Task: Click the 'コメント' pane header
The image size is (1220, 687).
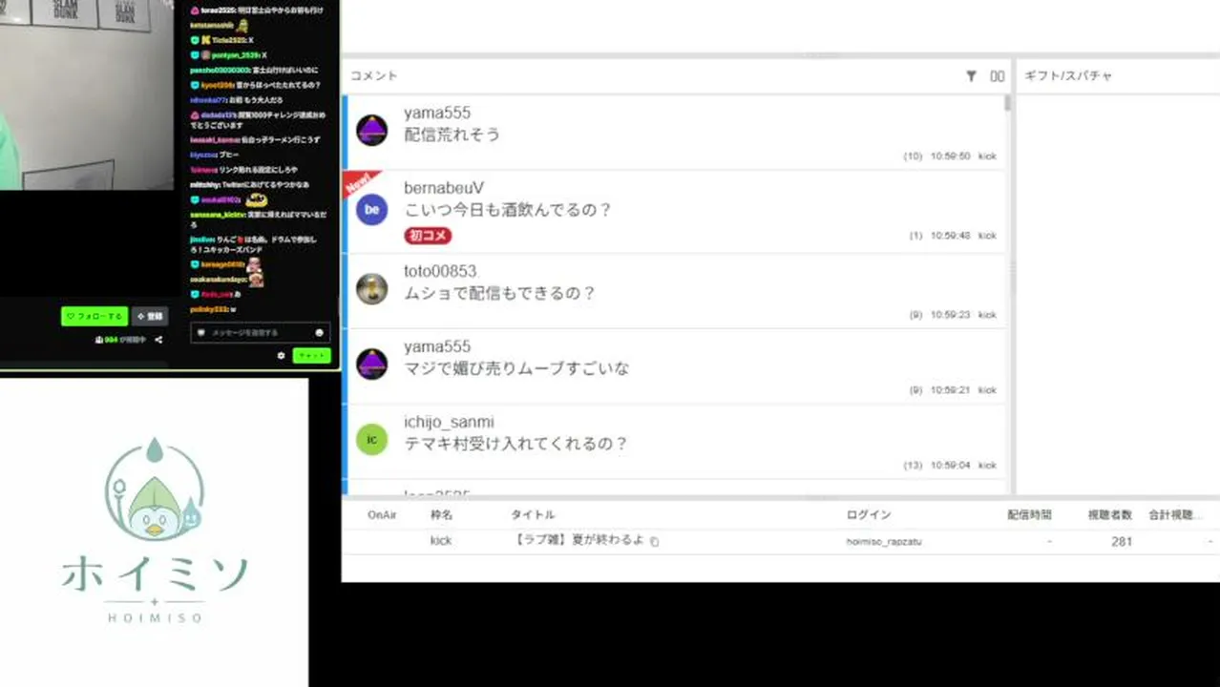Action: point(374,76)
